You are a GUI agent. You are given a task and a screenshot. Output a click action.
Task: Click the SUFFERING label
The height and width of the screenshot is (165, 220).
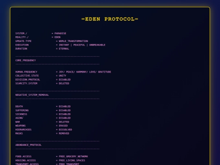point(22,110)
